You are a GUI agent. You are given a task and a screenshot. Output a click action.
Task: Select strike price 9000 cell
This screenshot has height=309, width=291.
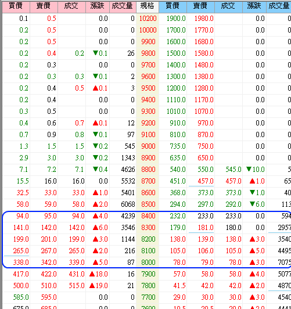click(x=148, y=146)
